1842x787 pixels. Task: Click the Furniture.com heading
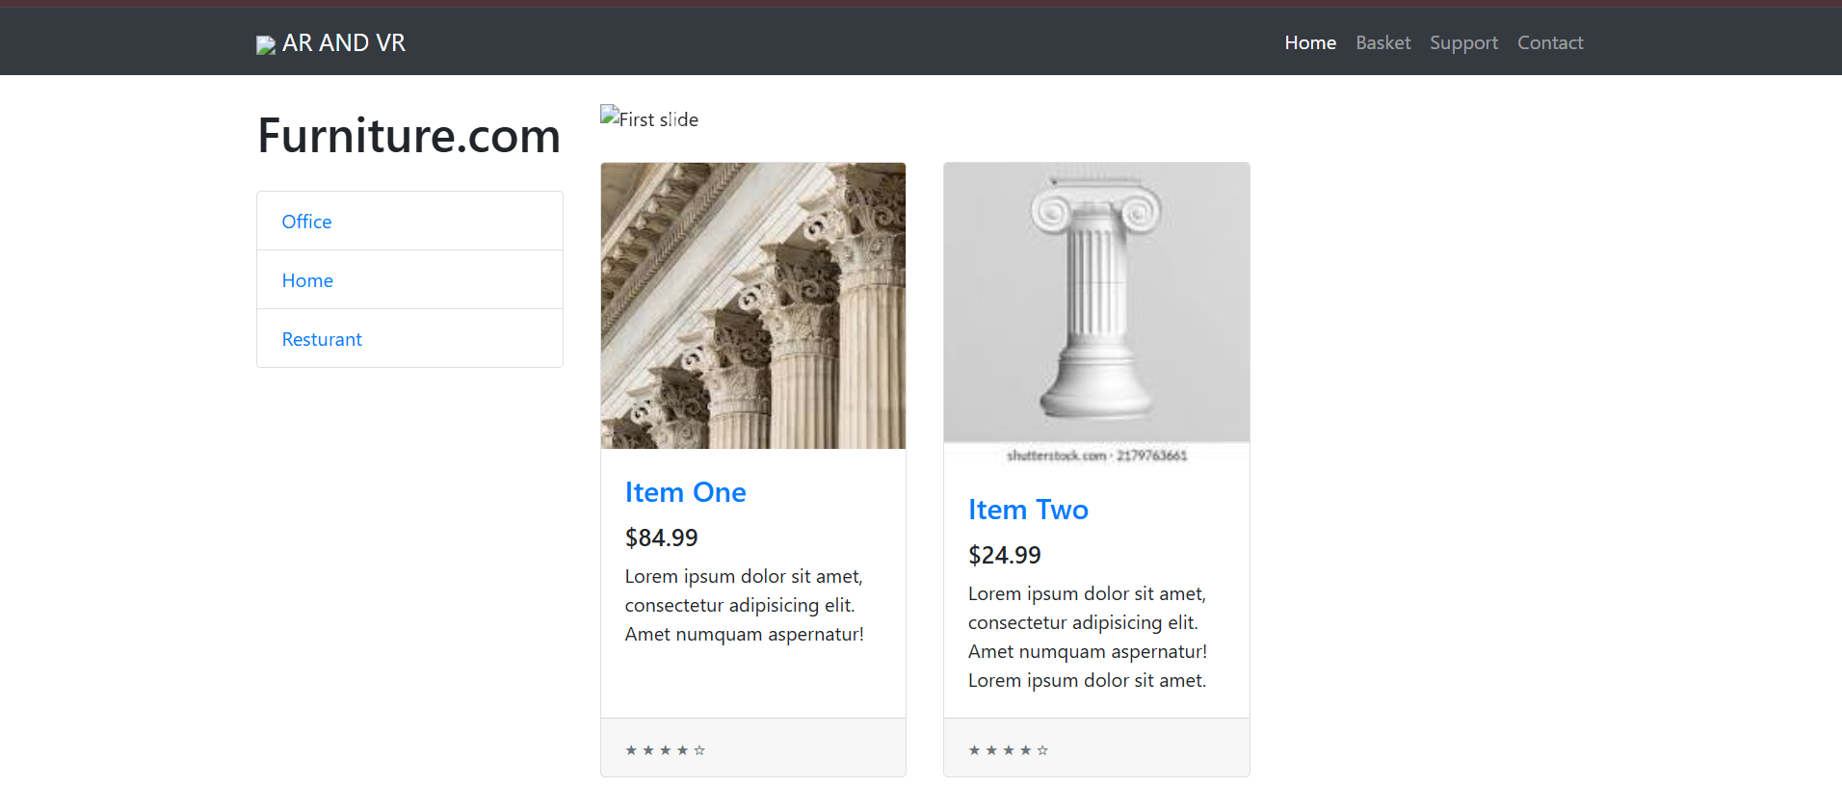pos(409,136)
